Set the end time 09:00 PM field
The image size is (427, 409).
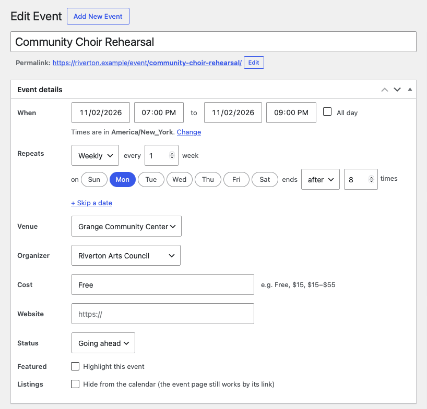[291, 113]
